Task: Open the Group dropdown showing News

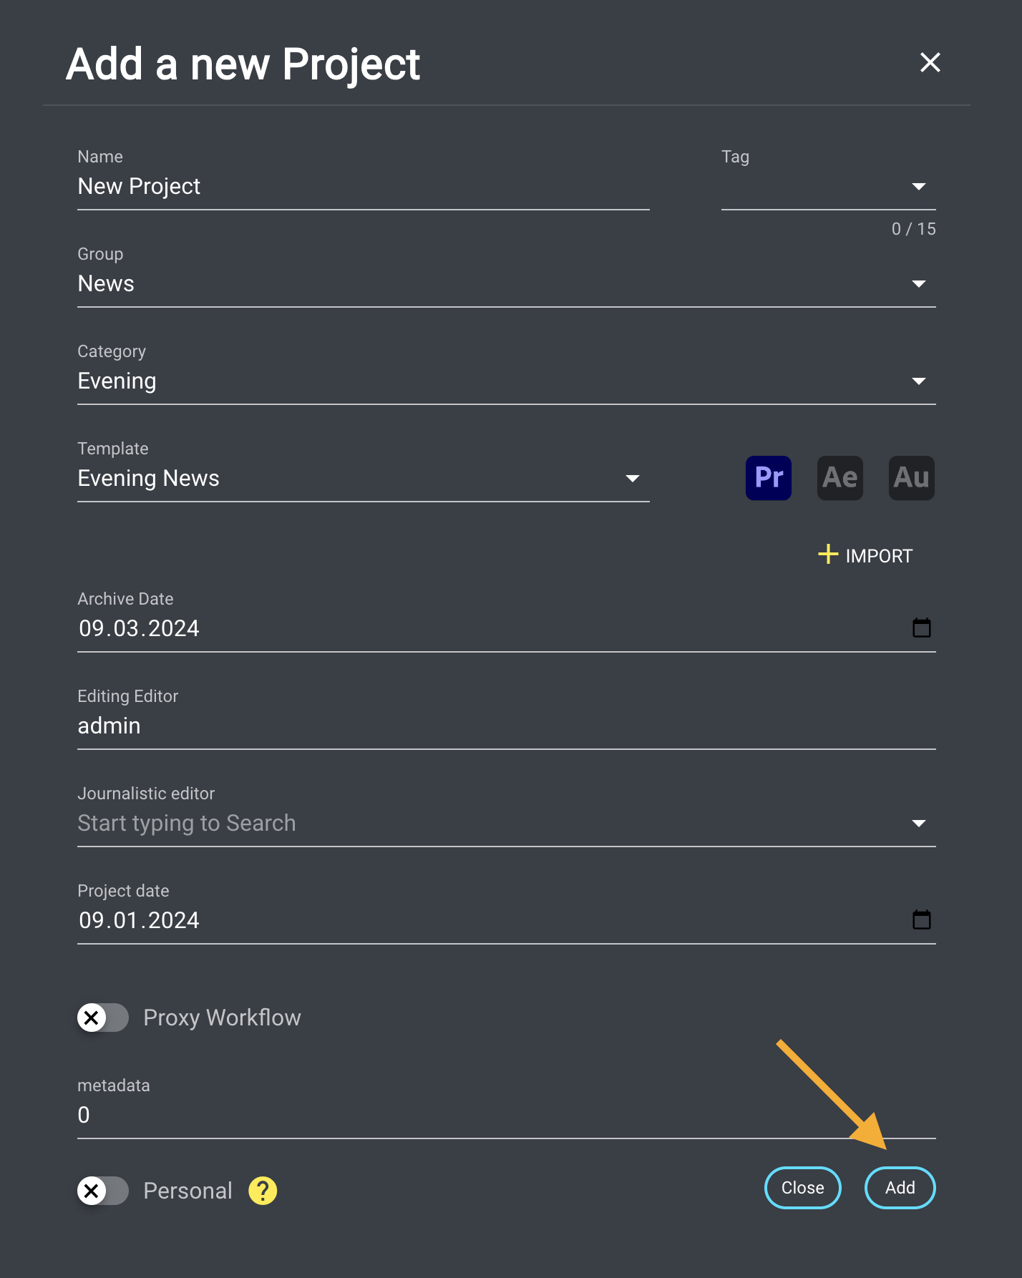Action: click(x=918, y=284)
